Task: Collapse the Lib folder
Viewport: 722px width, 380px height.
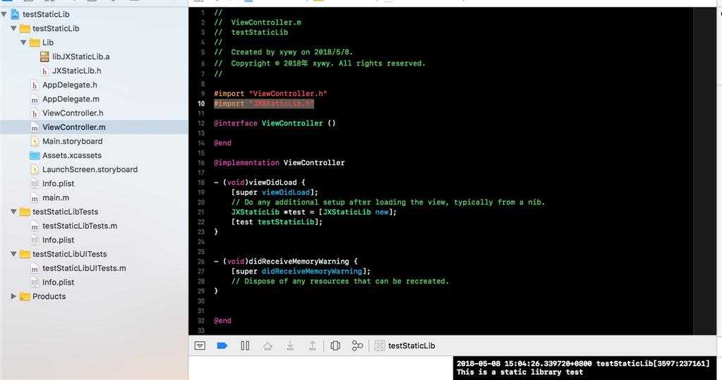Action: click(23, 42)
